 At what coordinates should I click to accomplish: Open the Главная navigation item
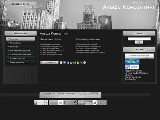[x=20, y=39]
